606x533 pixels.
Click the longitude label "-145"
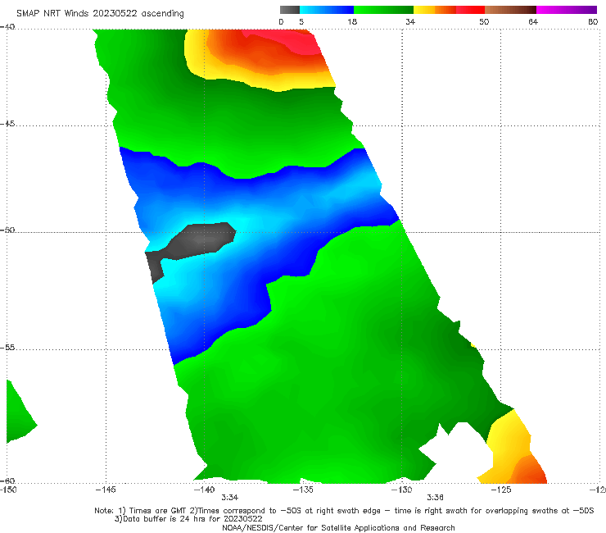(x=106, y=490)
